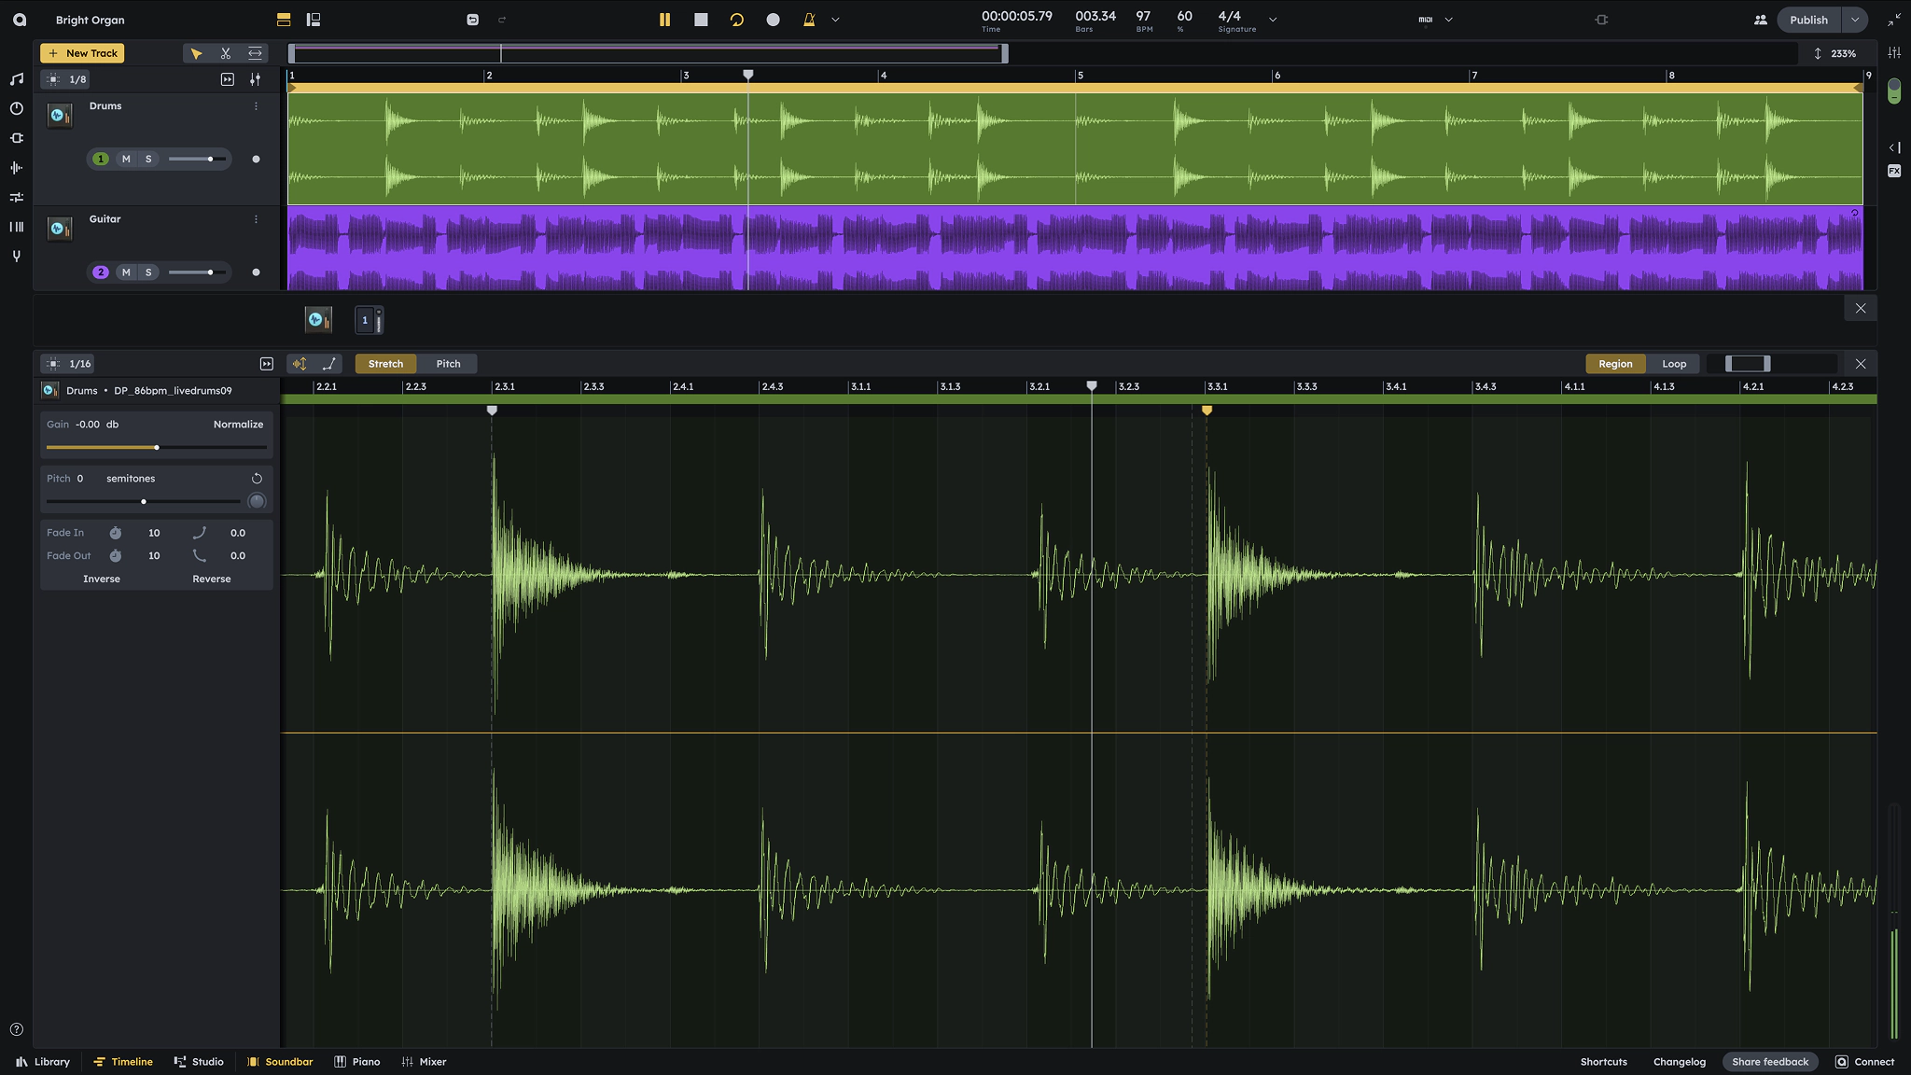This screenshot has width=1911, height=1075.
Task: Open the Sounds library music note icon
Action: pyautogui.click(x=16, y=79)
